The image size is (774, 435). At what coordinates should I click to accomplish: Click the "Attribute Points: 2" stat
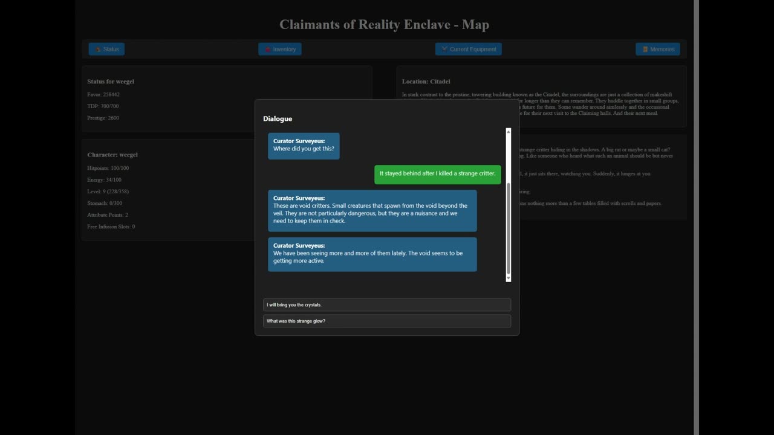point(108,215)
